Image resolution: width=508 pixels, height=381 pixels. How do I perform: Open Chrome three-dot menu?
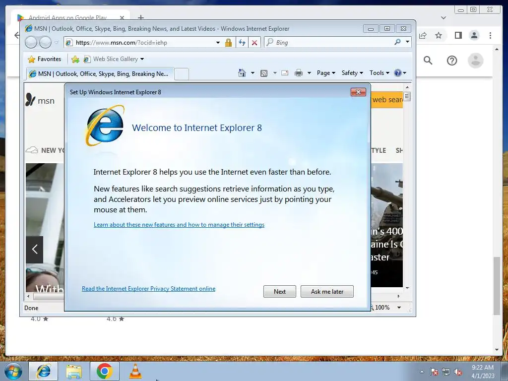click(491, 35)
